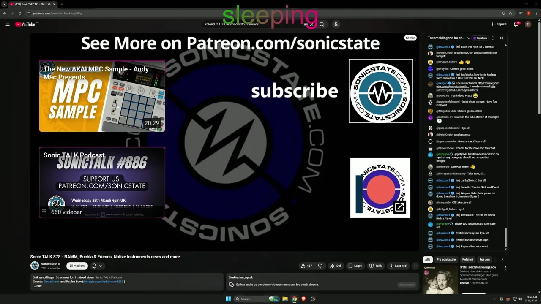This screenshot has width=541, height=304.
Task: Click the Bli medlem button
Action: pyautogui.click(x=77, y=266)
